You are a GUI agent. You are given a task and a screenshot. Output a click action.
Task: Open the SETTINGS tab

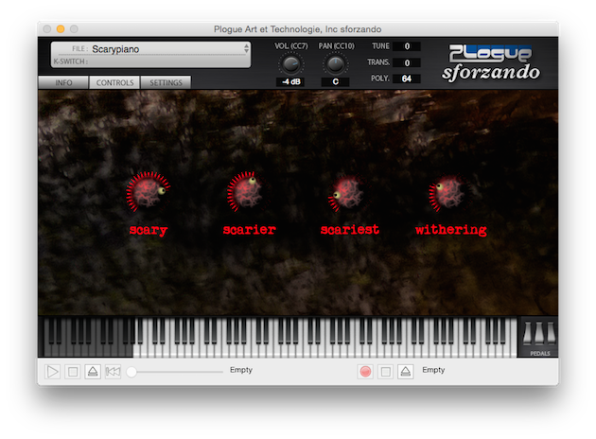(166, 82)
